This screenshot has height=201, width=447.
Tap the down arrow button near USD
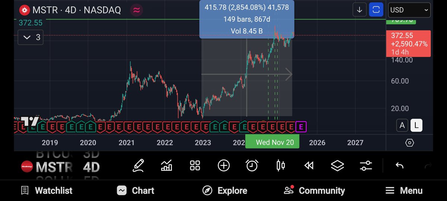(x=359, y=10)
